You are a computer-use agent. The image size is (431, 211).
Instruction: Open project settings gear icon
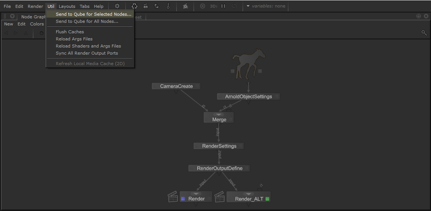click(x=117, y=6)
